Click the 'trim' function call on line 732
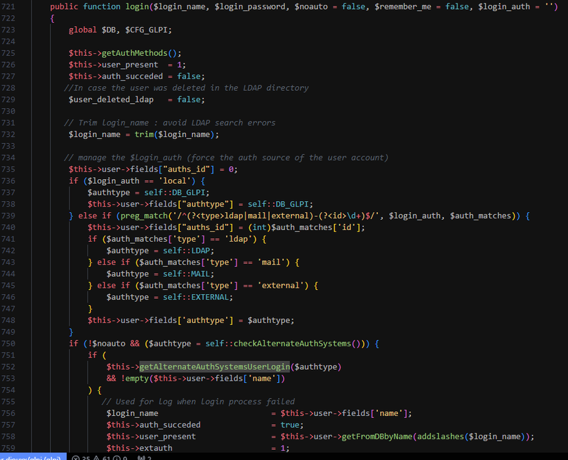This screenshot has height=460, width=568. 144,134
